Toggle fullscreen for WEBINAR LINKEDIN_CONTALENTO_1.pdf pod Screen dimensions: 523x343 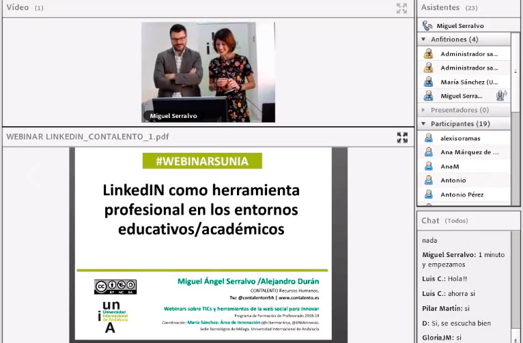[x=402, y=137]
